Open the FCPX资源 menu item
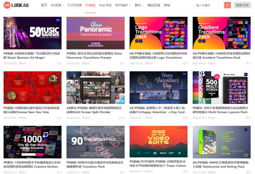255x174 pixels. [75, 5]
